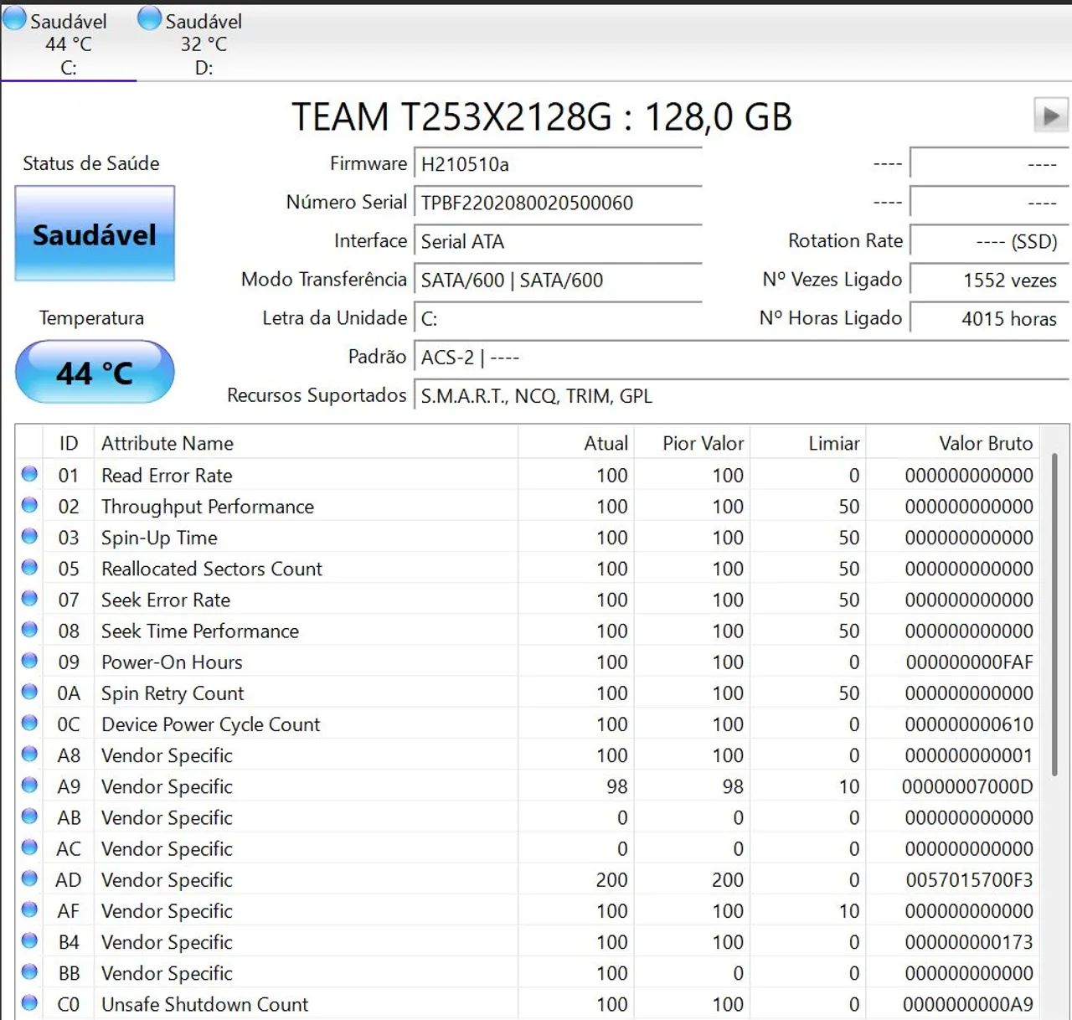
Task: Click the status orb on row AF
Action: point(29,909)
